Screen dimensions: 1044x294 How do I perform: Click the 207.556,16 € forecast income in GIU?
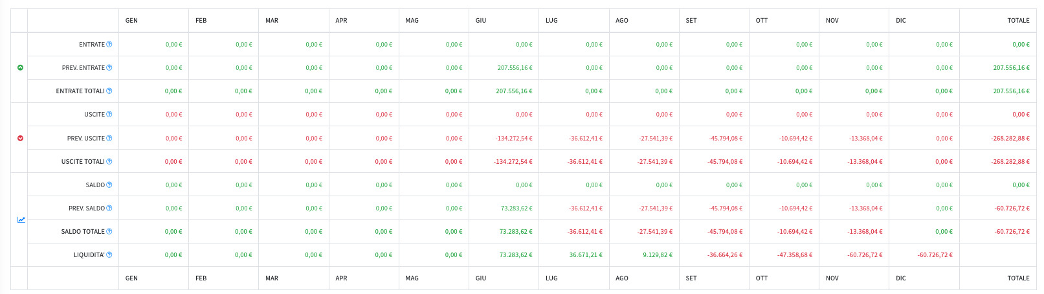click(x=515, y=68)
